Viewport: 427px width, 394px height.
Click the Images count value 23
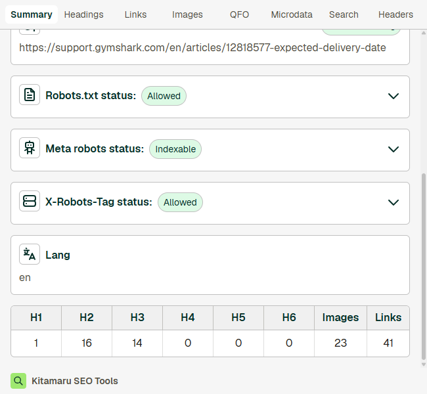point(340,343)
